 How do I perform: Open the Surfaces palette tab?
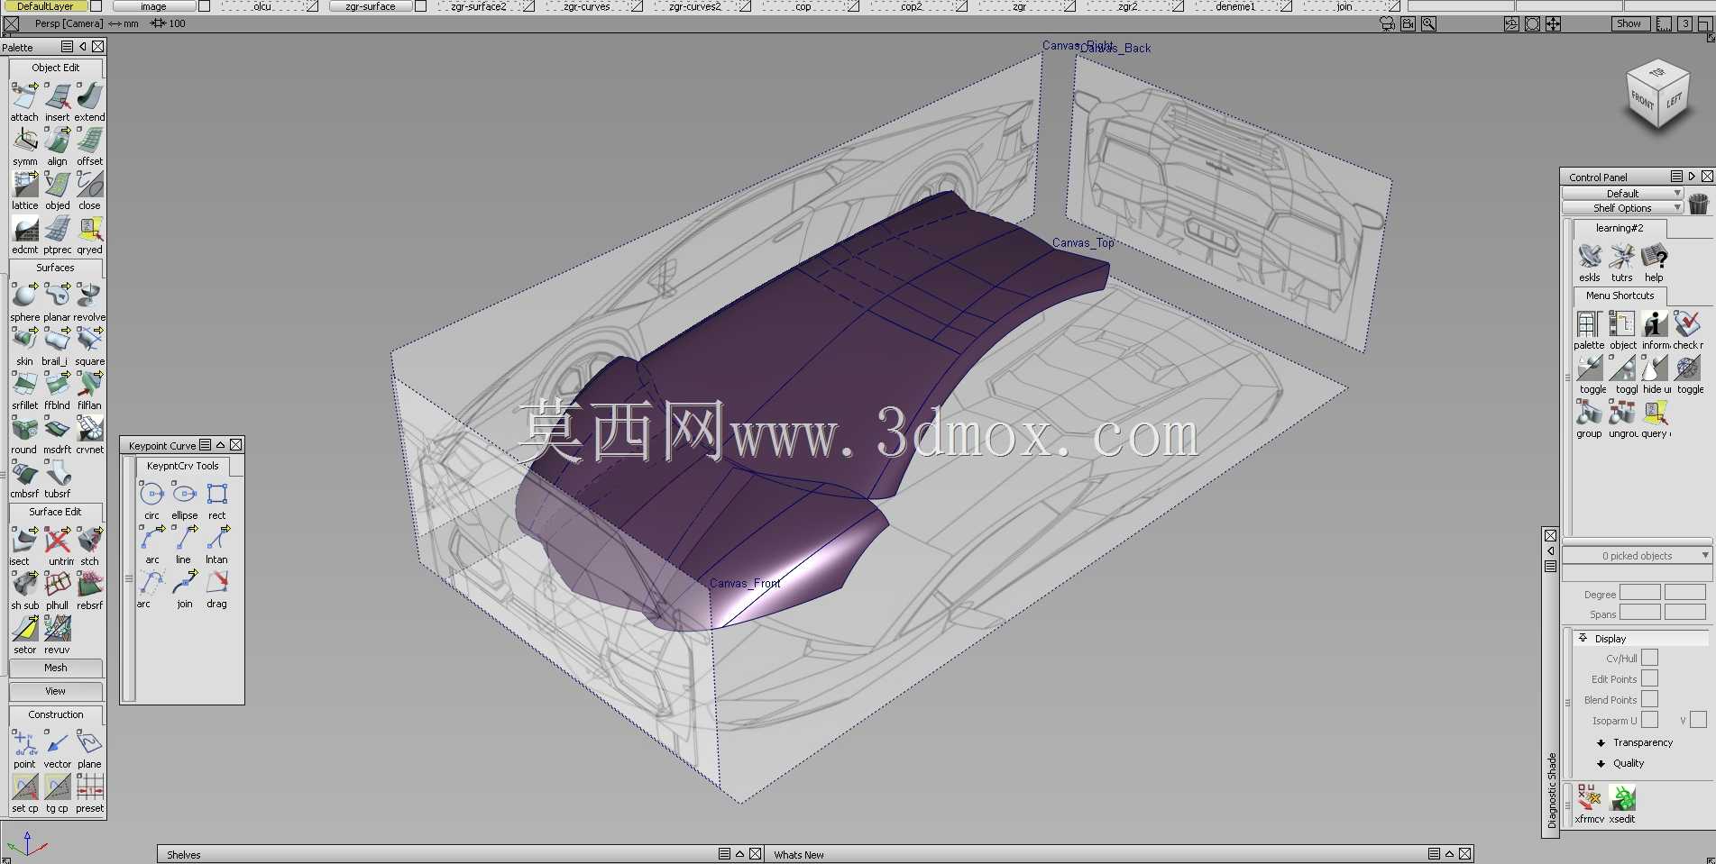click(56, 268)
